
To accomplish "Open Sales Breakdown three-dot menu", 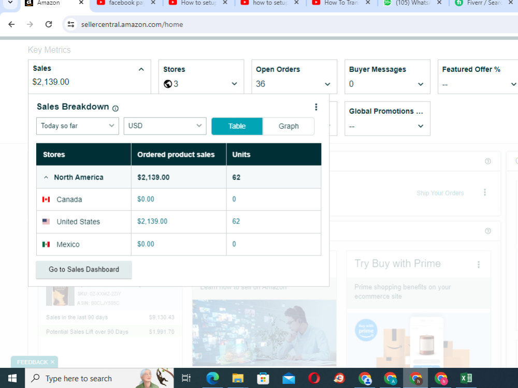I will (x=316, y=107).
